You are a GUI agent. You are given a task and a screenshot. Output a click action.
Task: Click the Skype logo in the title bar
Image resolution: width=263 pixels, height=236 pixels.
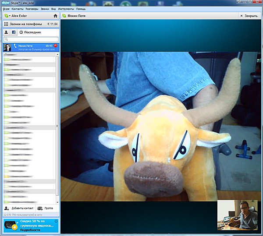(x=6, y=3)
